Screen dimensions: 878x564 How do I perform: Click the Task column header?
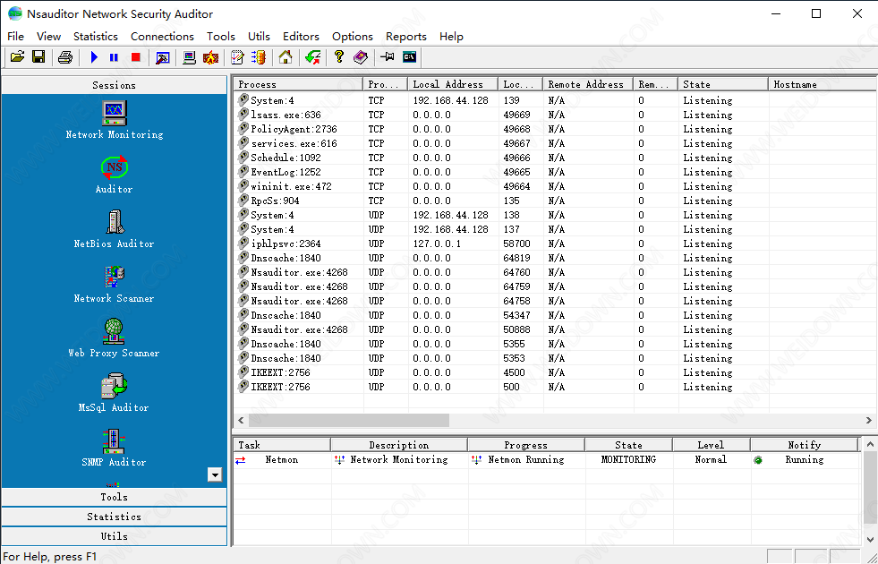[x=282, y=445]
